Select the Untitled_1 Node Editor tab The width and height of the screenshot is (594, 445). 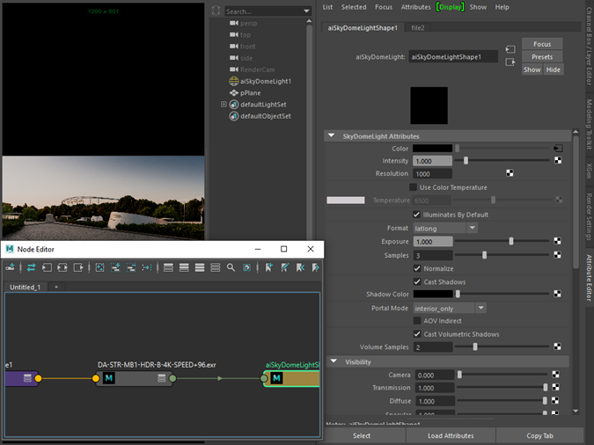pyautogui.click(x=25, y=287)
